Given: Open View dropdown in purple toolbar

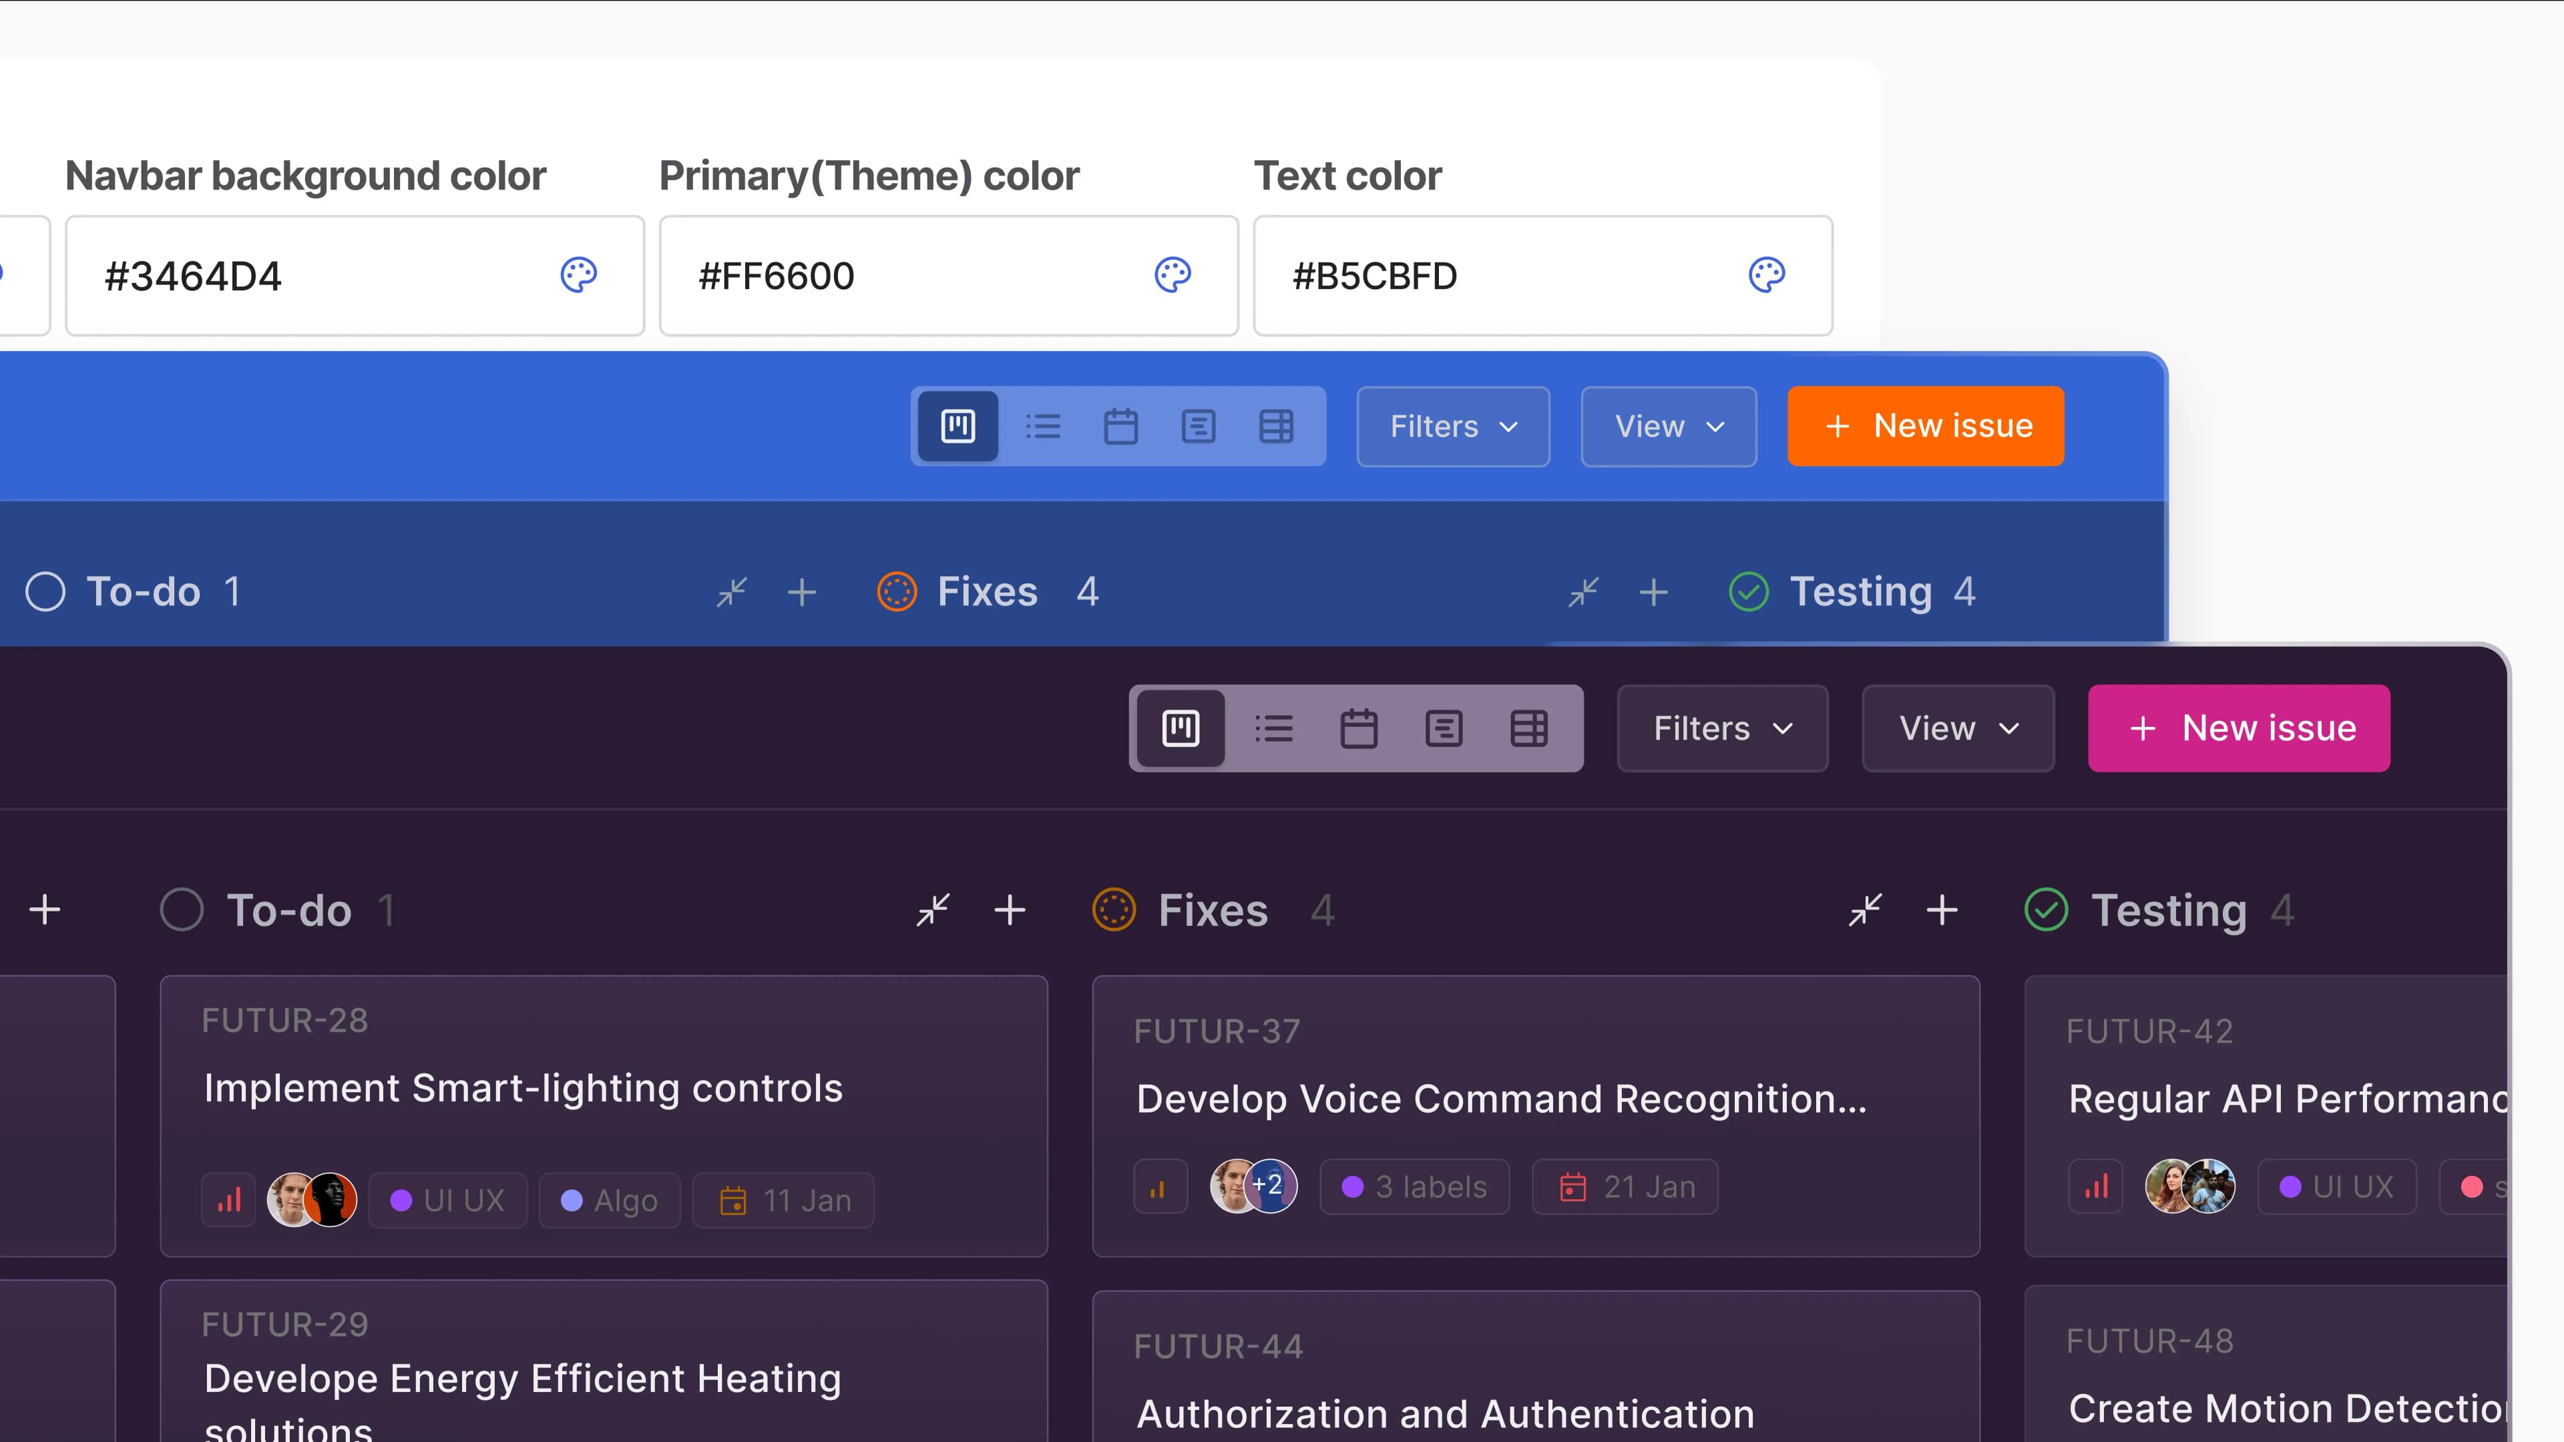Looking at the screenshot, I should (1958, 728).
